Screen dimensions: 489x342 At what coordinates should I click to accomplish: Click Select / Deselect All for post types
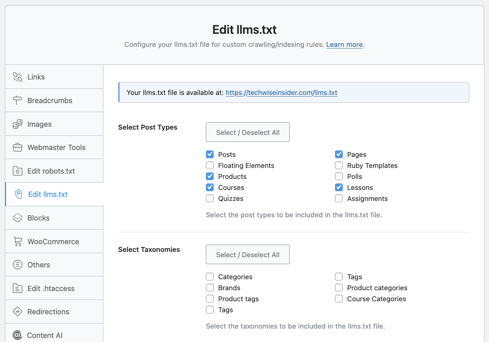tap(248, 132)
